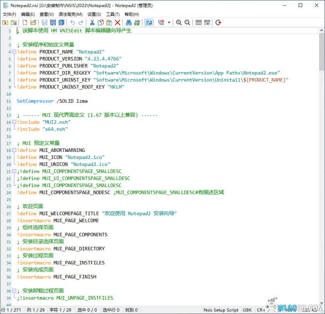Click the Exit toolbar icon

point(218,22)
